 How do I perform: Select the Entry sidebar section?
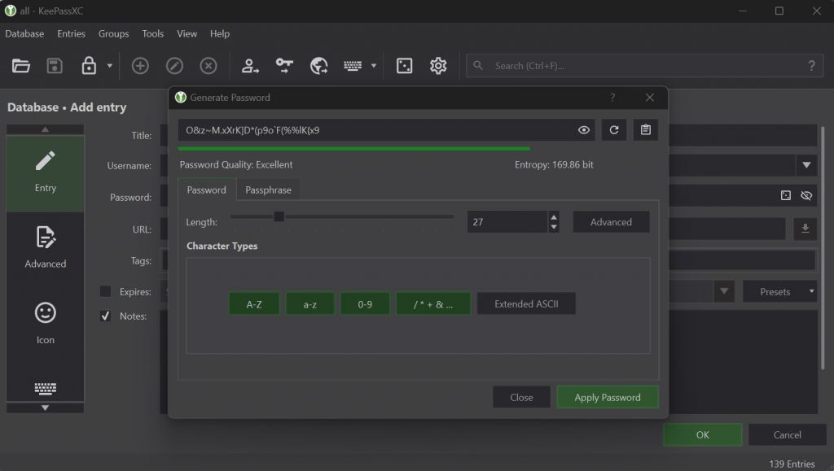(x=46, y=173)
